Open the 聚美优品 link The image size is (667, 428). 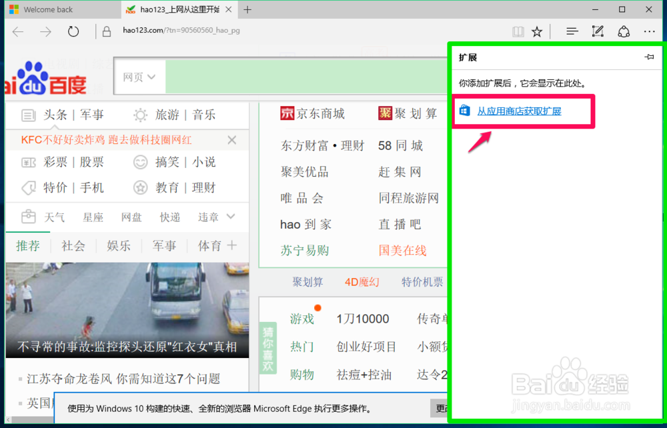pos(305,172)
